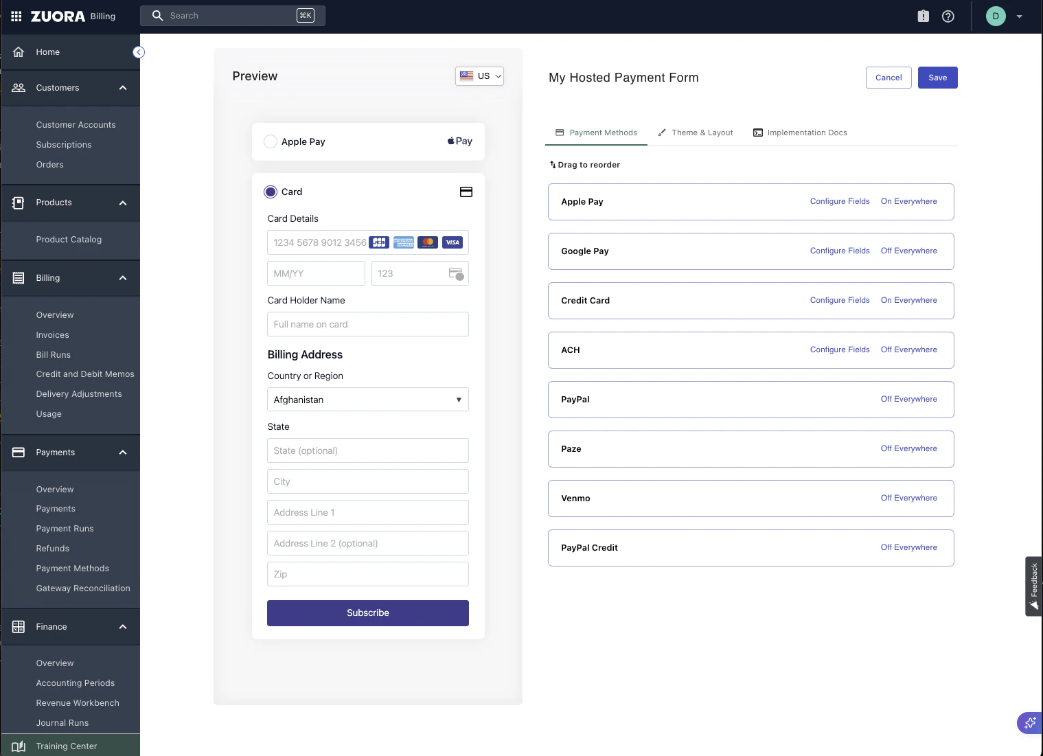Click the Customers people icon

coord(19,87)
